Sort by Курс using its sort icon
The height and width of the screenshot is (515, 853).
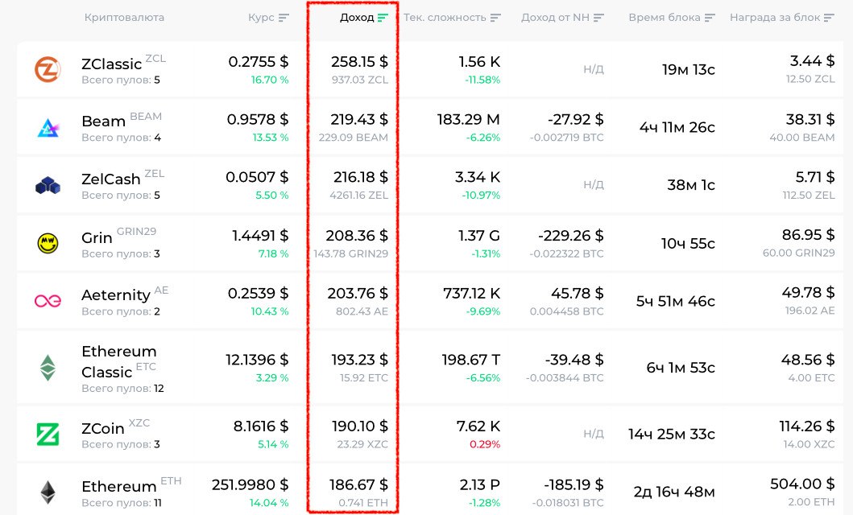point(284,18)
